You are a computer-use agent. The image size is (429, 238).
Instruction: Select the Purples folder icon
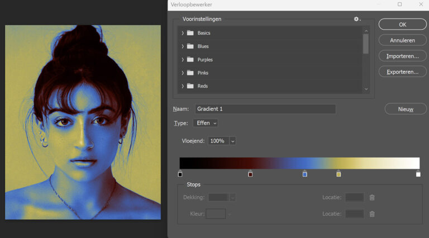[190, 60]
